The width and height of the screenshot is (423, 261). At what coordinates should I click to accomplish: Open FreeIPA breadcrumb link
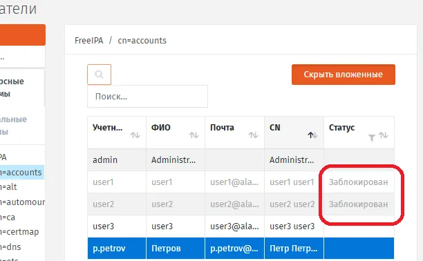[88, 41]
